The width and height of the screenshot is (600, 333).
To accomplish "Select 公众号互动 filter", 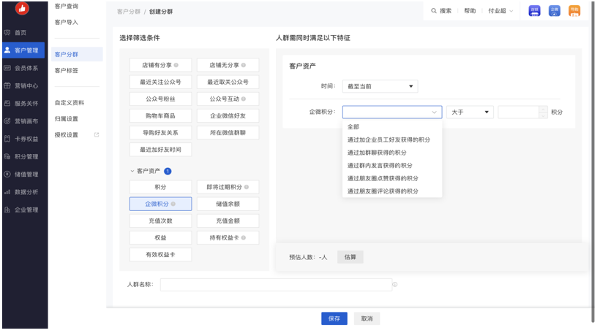I will [228, 99].
